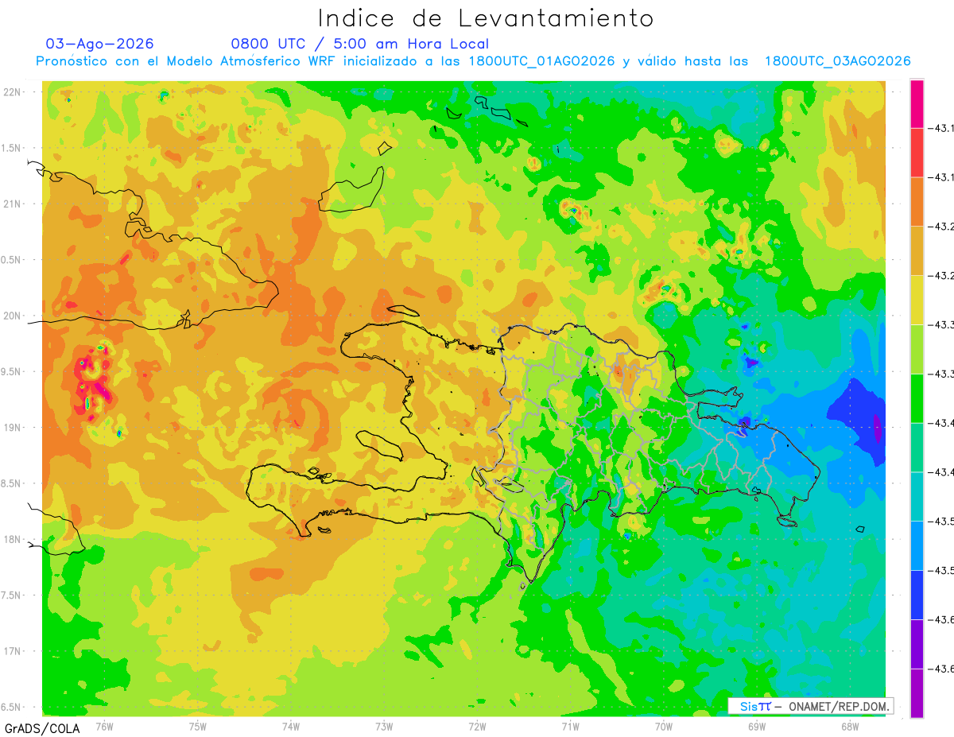
Task: Click the clipped "0.5N" latitude label
Action: pyautogui.click(x=10, y=260)
